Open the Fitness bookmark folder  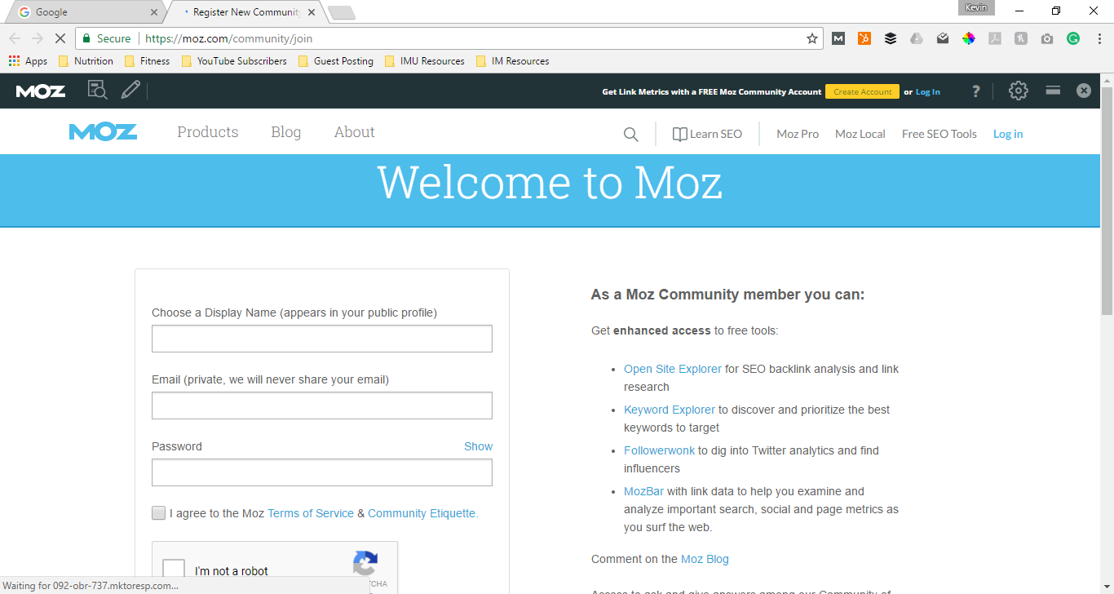pyautogui.click(x=147, y=61)
